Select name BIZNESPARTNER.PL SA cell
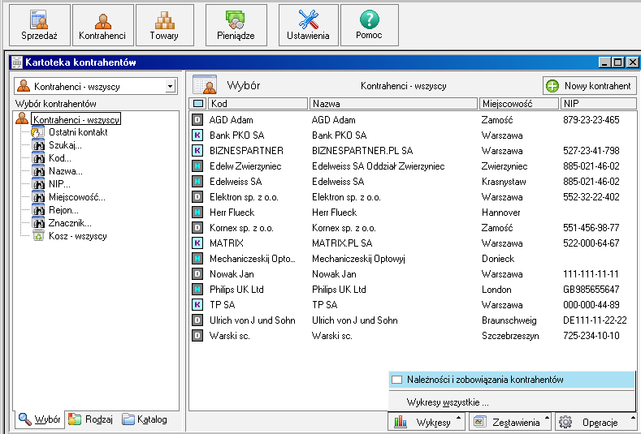The height and width of the screenshot is (434, 641). click(362, 151)
